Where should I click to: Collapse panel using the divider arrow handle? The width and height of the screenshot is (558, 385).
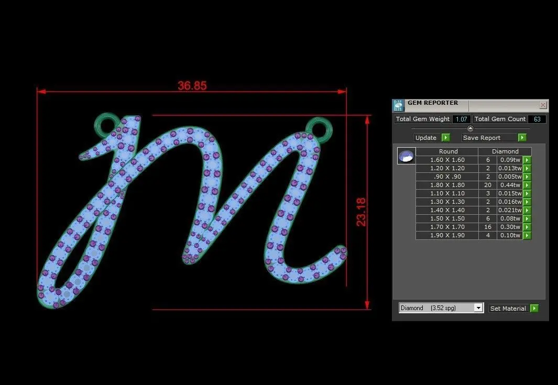(470, 128)
